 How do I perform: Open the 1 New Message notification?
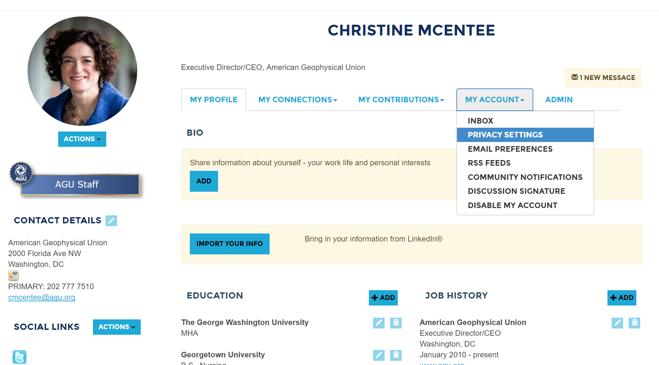pyautogui.click(x=603, y=78)
